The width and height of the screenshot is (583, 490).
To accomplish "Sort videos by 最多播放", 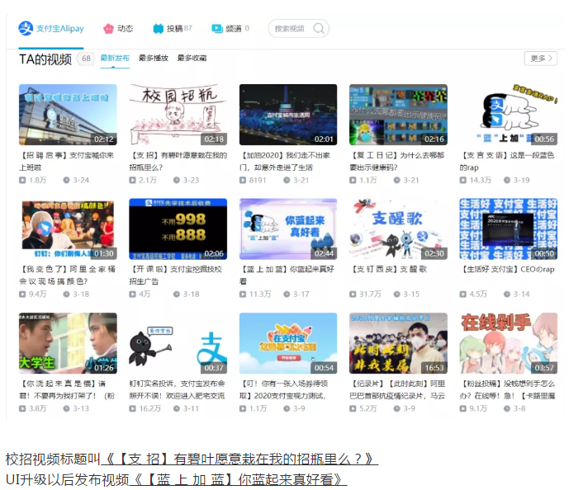I will [x=154, y=59].
